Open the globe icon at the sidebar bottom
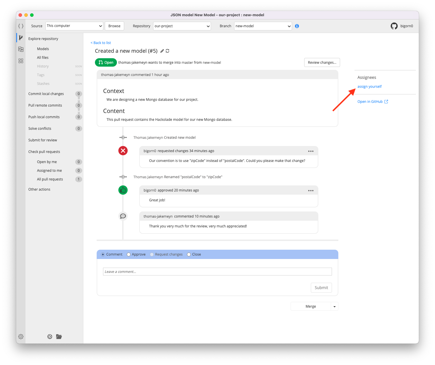Image resolution: width=435 pixels, height=365 pixels. click(x=49, y=336)
